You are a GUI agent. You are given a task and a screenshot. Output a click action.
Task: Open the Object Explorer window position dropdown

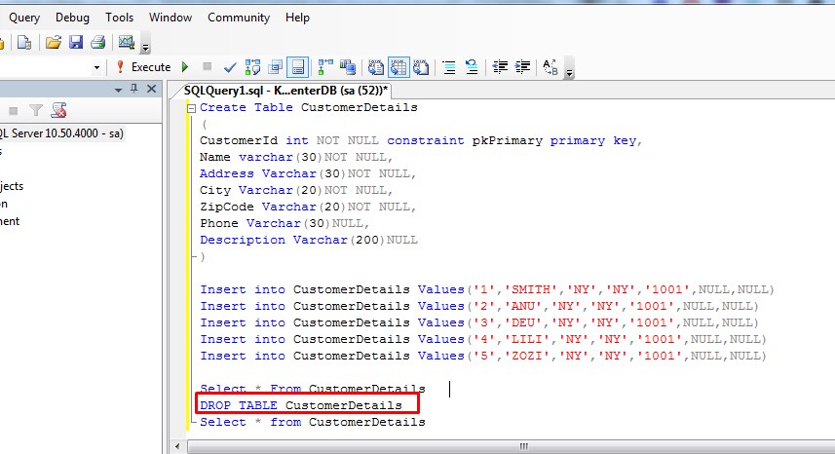coord(118,90)
